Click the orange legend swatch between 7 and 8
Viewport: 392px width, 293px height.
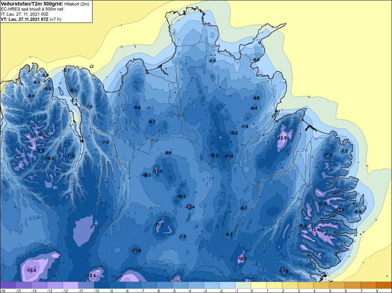coord(368,285)
